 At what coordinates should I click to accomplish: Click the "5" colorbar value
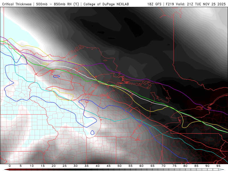[21, 166]
